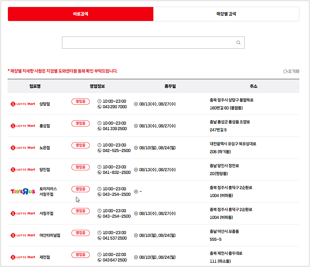Open the 상당점 store name
The width and height of the screenshot is (310, 267).
click(45, 104)
